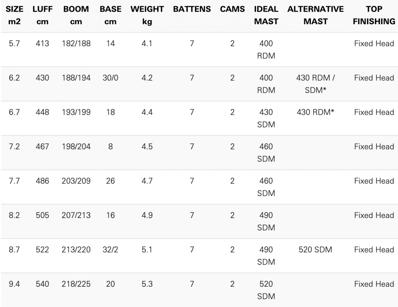Image resolution: width=398 pixels, height=307 pixels.
Task: Select the 430 luff value cell
Action: (x=42, y=78)
